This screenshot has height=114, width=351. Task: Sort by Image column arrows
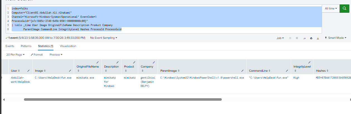tap(45, 71)
